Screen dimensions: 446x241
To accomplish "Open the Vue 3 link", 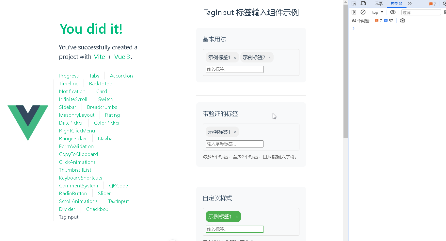I will (x=122, y=57).
